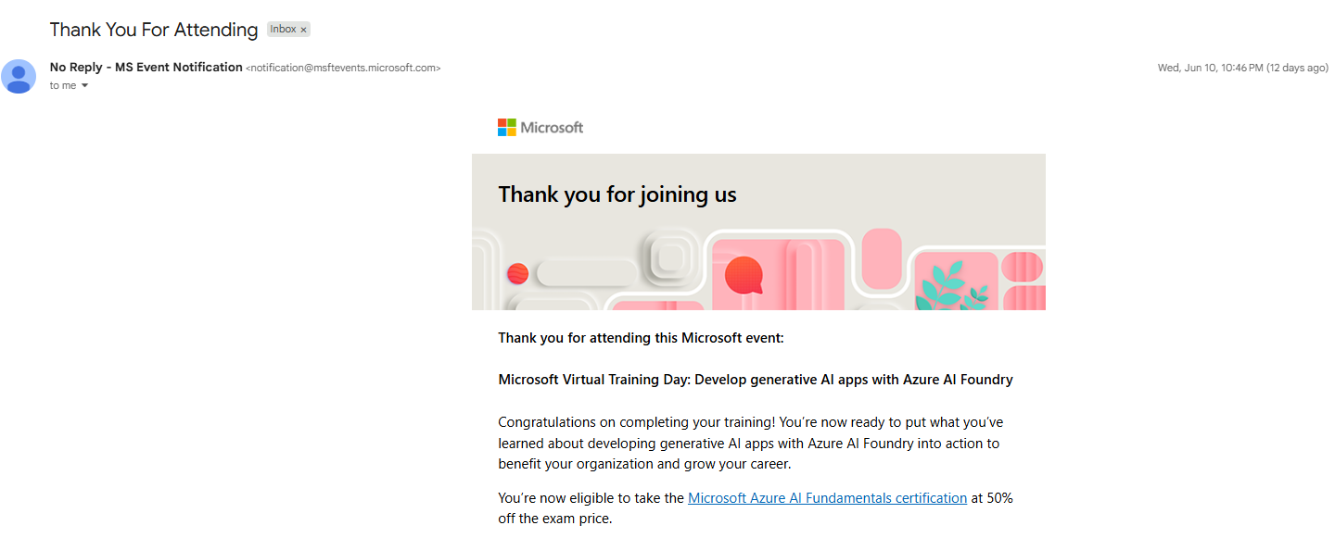
Task: Open the Microsoft Azure AI Fundamentals certification link
Action: [x=827, y=498]
